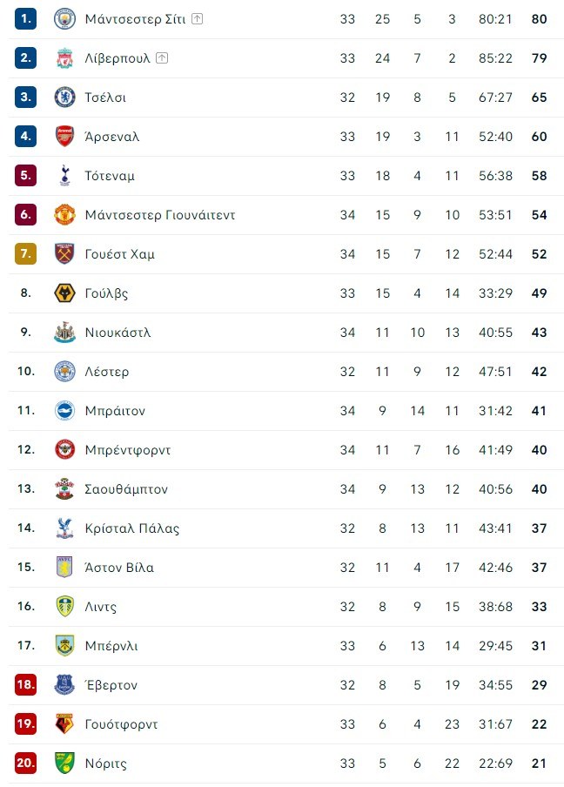Viewport: 564px width, 787px height.
Task: Click the Σαουθάμπτον team name
Action: point(126,489)
